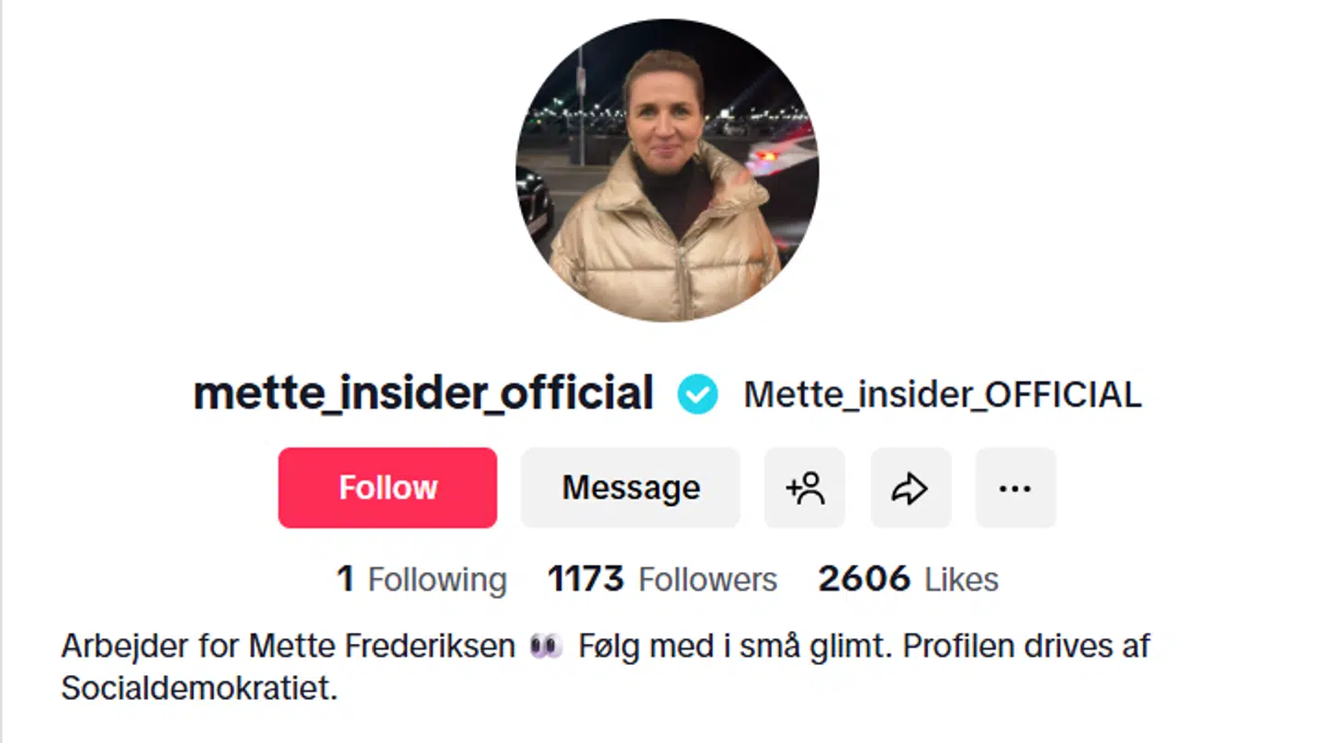Image resolution: width=1323 pixels, height=743 pixels.
Task: Click the "Following" text label
Action: [437, 579]
